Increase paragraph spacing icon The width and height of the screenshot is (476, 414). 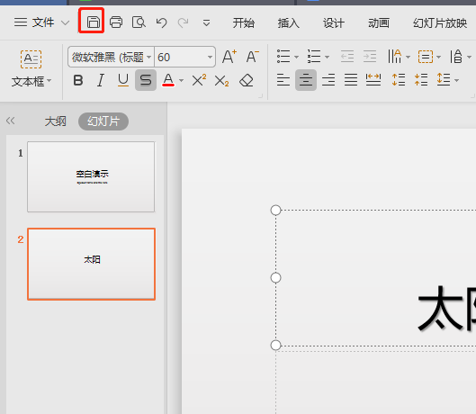point(399,80)
